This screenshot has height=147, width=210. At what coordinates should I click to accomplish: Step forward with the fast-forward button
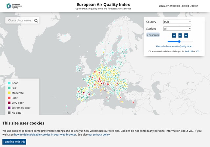pos(186,36)
